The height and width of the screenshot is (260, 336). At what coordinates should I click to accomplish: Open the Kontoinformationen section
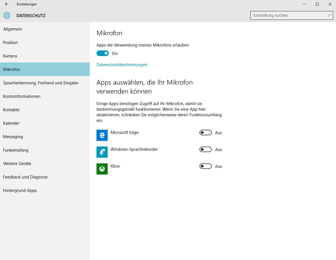pos(45,96)
